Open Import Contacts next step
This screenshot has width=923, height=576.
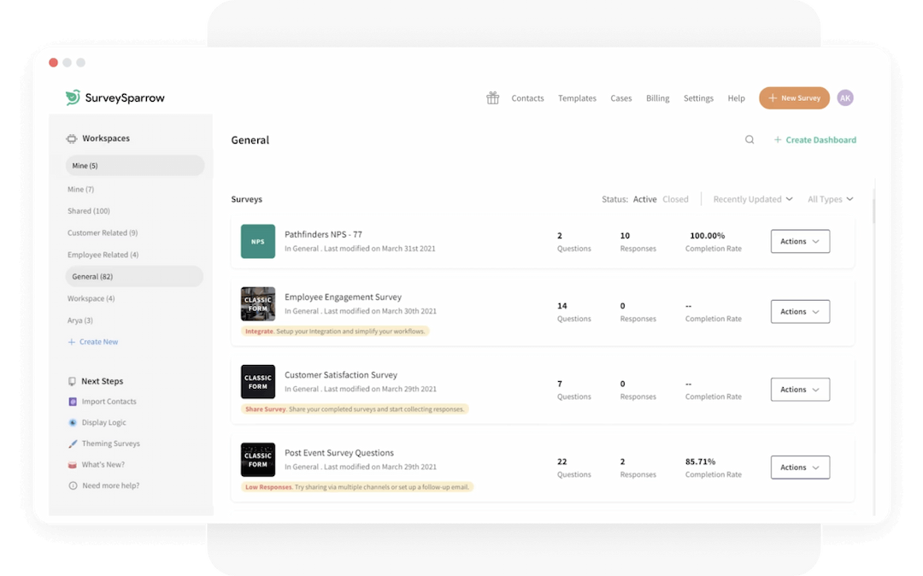109,402
